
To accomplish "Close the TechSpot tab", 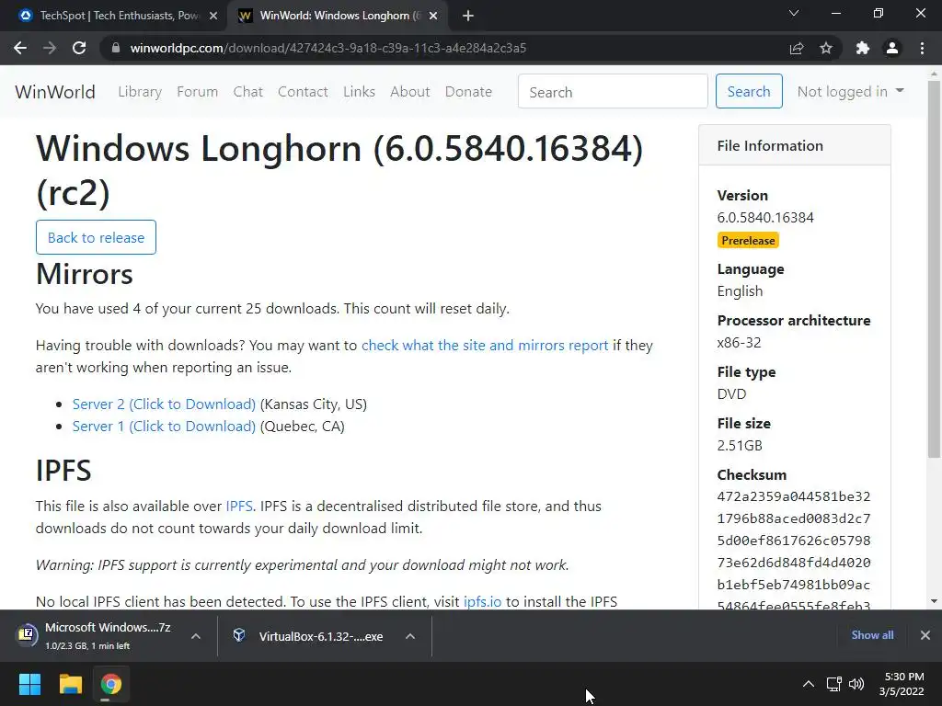I will click(213, 16).
